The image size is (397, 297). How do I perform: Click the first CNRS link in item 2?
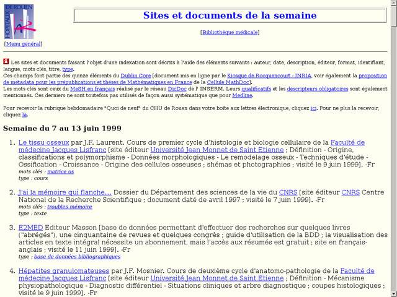[288, 192]
